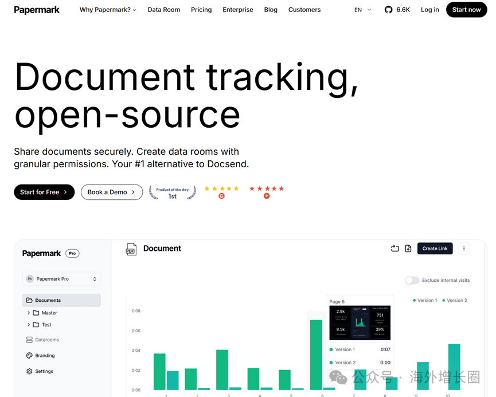Click the G2 five-star rating badge
This screenshot has height=397, width=496.
tap(221, 192)
